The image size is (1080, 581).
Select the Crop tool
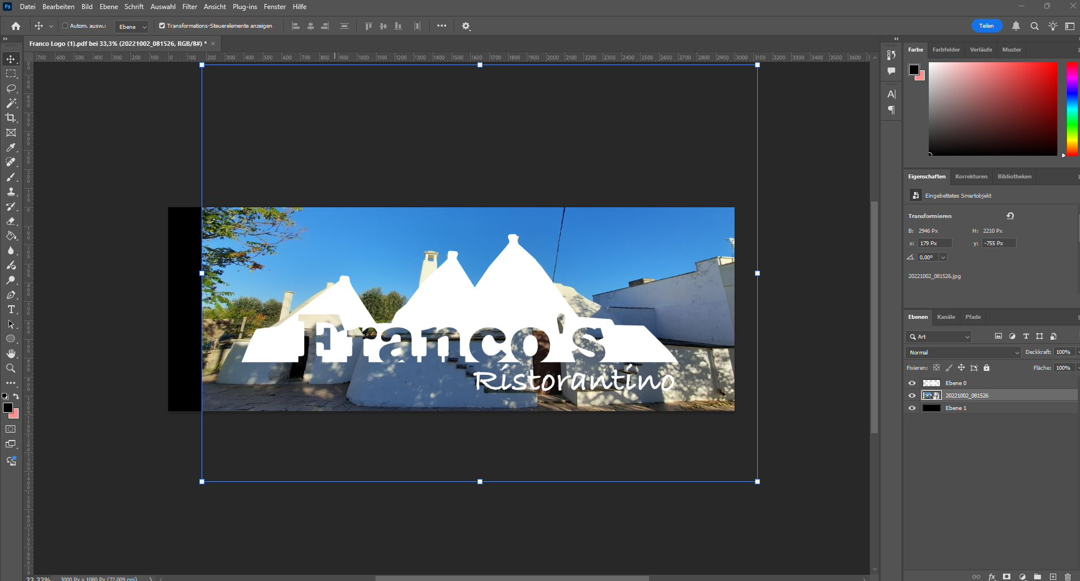(x=11, y=118)
